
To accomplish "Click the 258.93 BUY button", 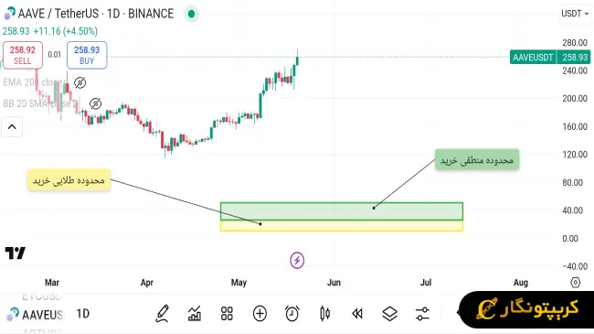I will click(x=87, y=55).
